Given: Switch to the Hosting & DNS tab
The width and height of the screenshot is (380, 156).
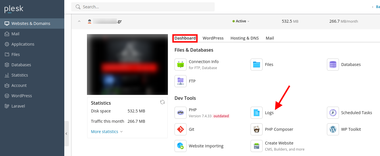Looking at the screenshot, I should 245,38.
